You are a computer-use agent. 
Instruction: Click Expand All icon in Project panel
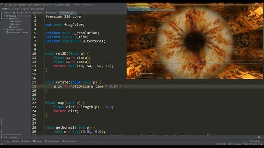(18, 13)
